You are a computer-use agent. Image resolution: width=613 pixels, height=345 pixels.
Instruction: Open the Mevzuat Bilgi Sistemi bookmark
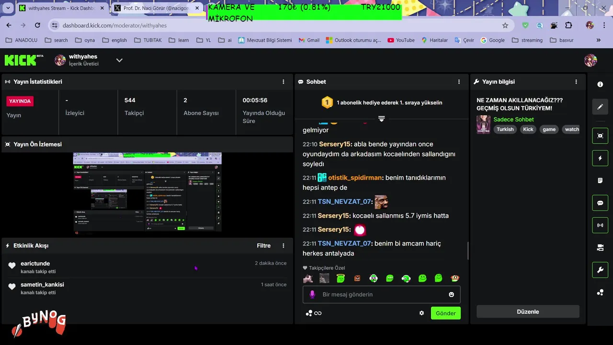265,40
